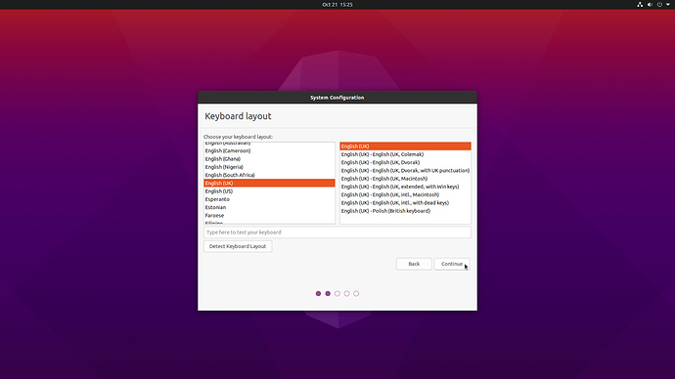Click the volume speaker icon in top bar
Image resolution: width=675 pixels, height=379 pixels.
click(650, 4)
